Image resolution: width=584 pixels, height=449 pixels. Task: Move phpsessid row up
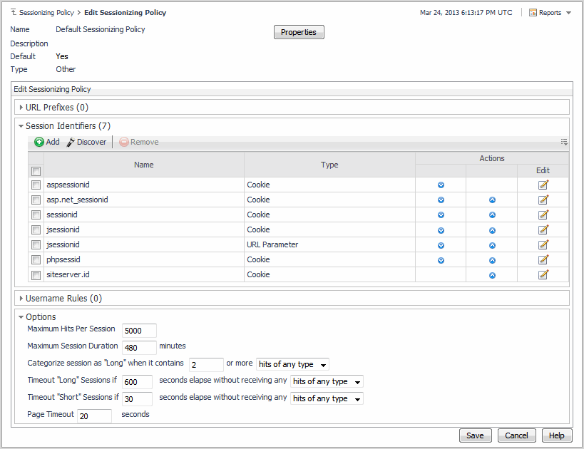493,260
